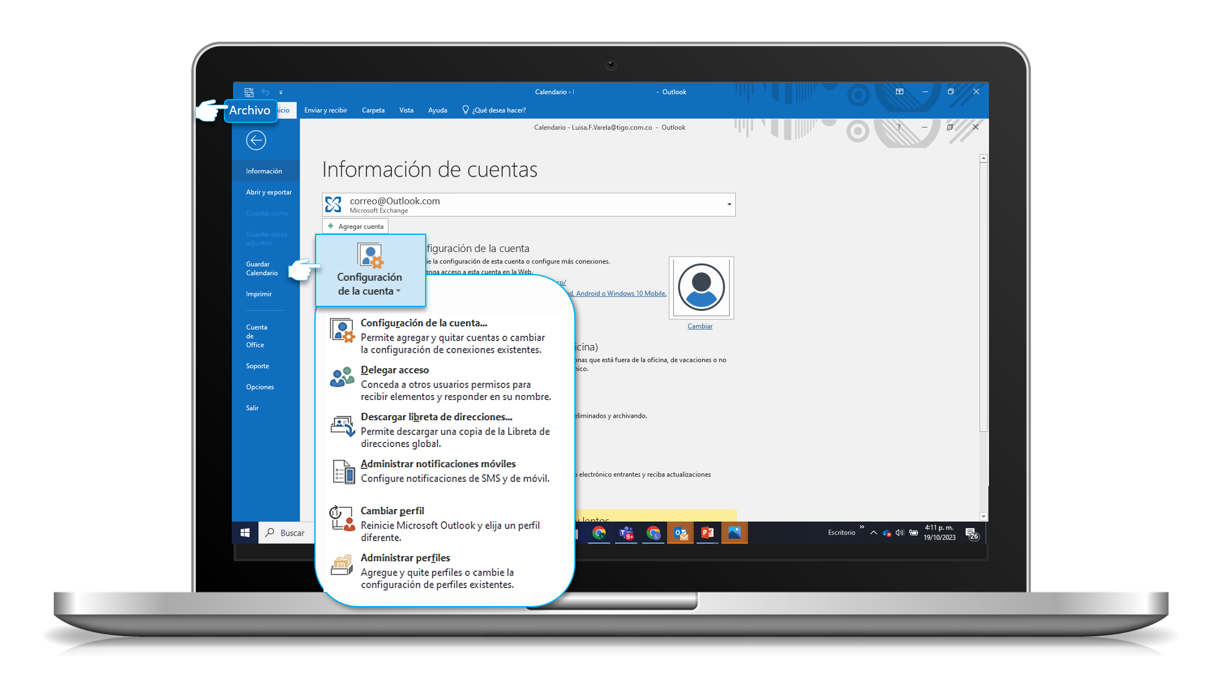The height and width of the screenshot is (688, 1222).
Task: Select Información in the sidebar
Action: [x=266, y=171]
